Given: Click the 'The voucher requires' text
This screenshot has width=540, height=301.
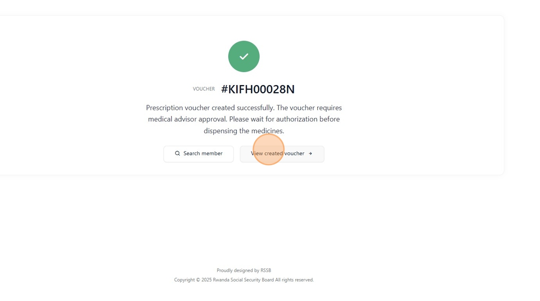Looking at the screenshot, I should click(x=309, y=108).
